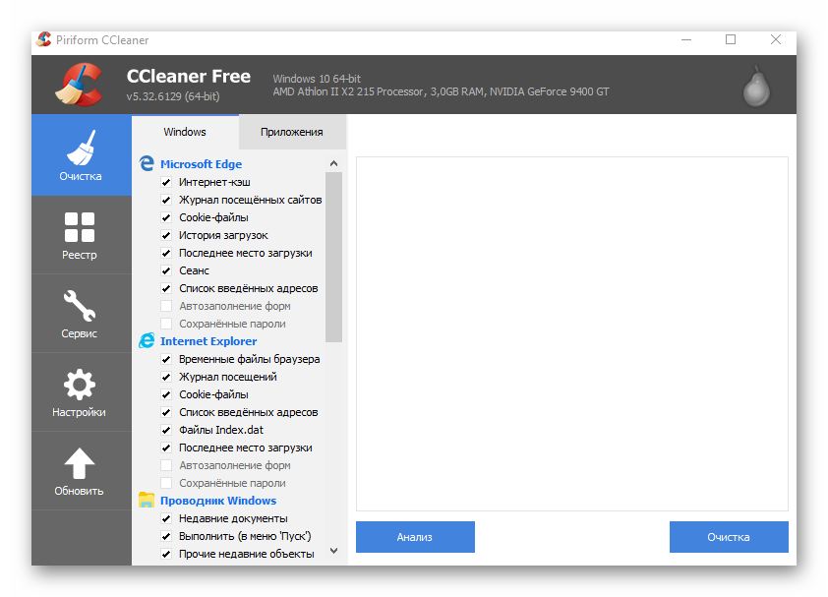Screen dimensions: 828x597
Task: Uncheck Журнал посещённых сайтов checkbox
Action: (166, 200)
